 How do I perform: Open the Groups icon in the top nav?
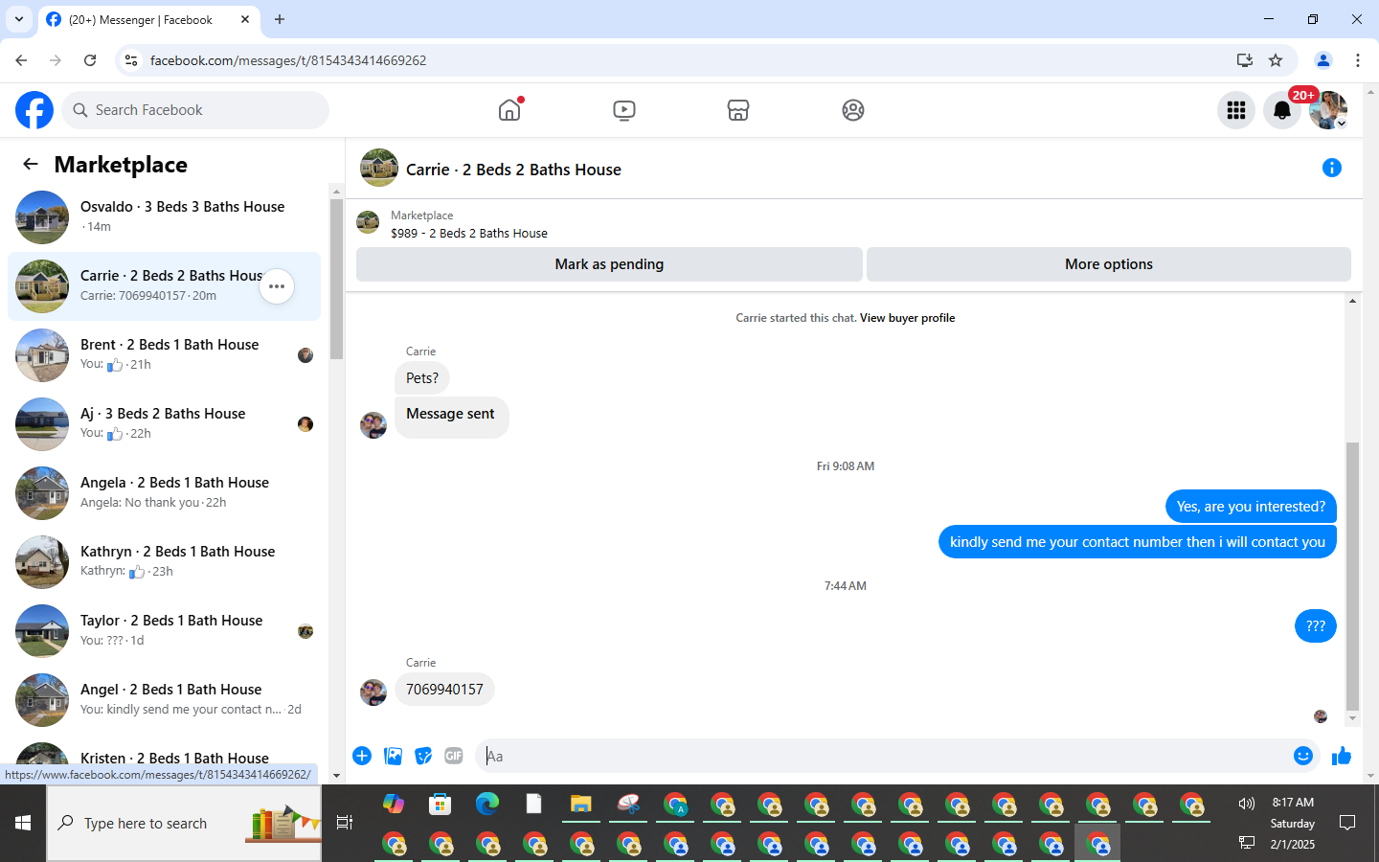(x=852, y=110)
